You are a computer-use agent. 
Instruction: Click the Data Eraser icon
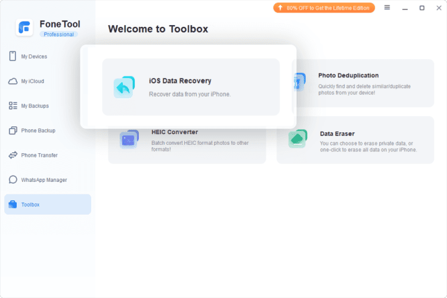pos(297,139)
